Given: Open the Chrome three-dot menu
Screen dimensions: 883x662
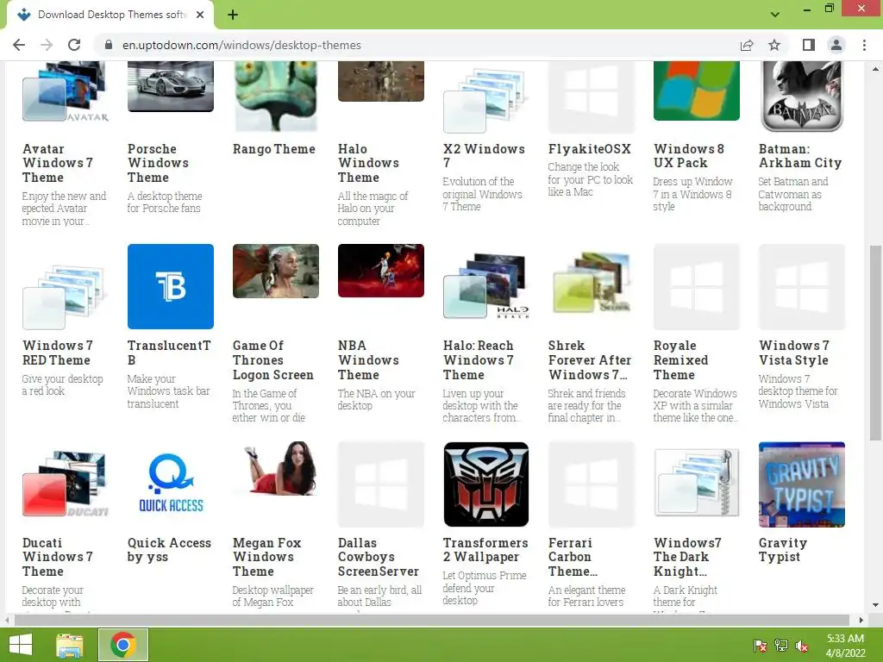Looking at the screenshot, I should (x=864, y=45).
